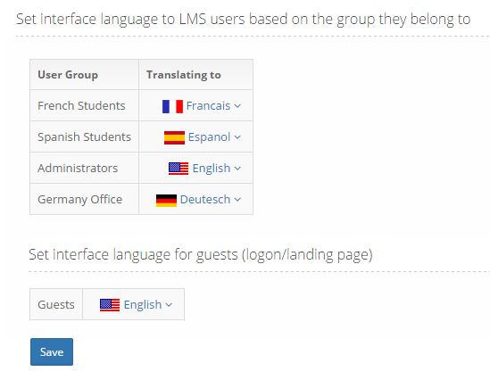This screenshot has height=380, width=490.
Task: Click the Translating to column header
Action: pyautogui.click(x=196, y=75)
